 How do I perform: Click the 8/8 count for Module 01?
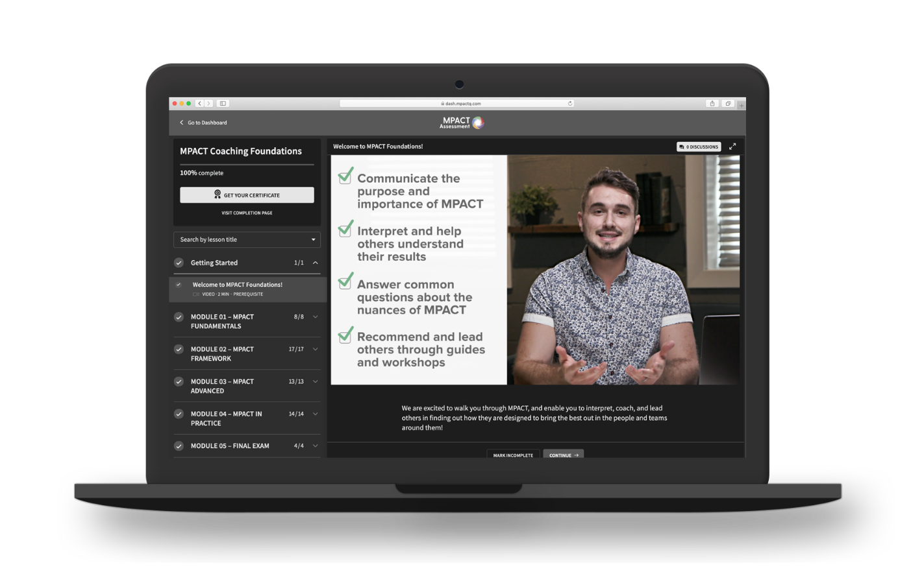pyautogui.click(x=299, y=317)
